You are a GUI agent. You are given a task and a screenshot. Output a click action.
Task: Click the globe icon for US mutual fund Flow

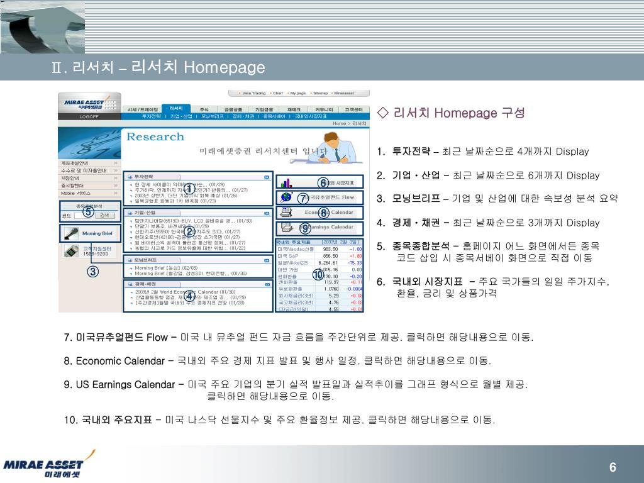(x=286, y=197)
